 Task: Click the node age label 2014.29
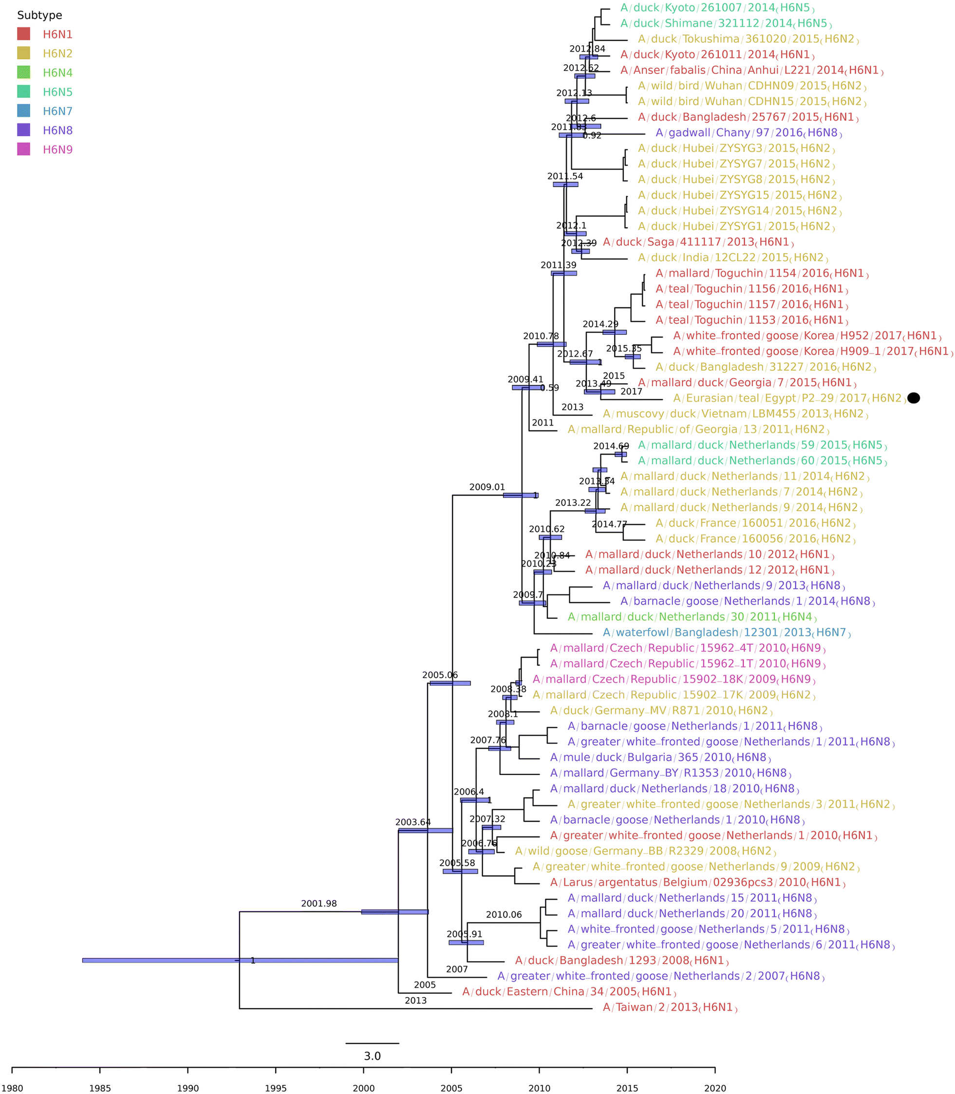point(600,324)
